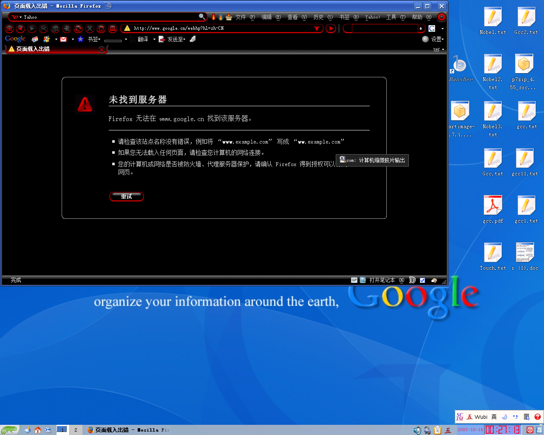
Task: Click the URL address field
Action: pyautogui.click(x=222, y=28)
